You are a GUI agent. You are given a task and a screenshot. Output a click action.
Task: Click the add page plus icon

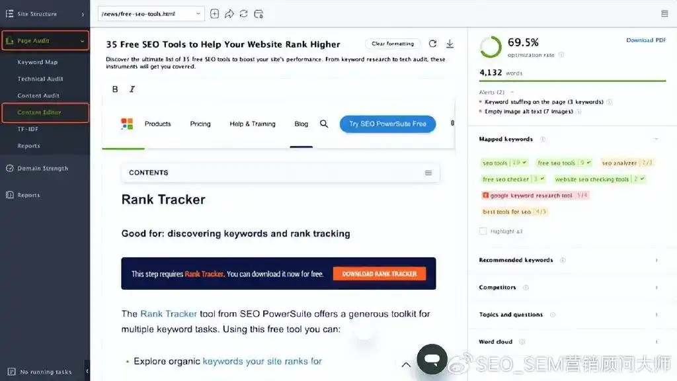coord(214,14)
